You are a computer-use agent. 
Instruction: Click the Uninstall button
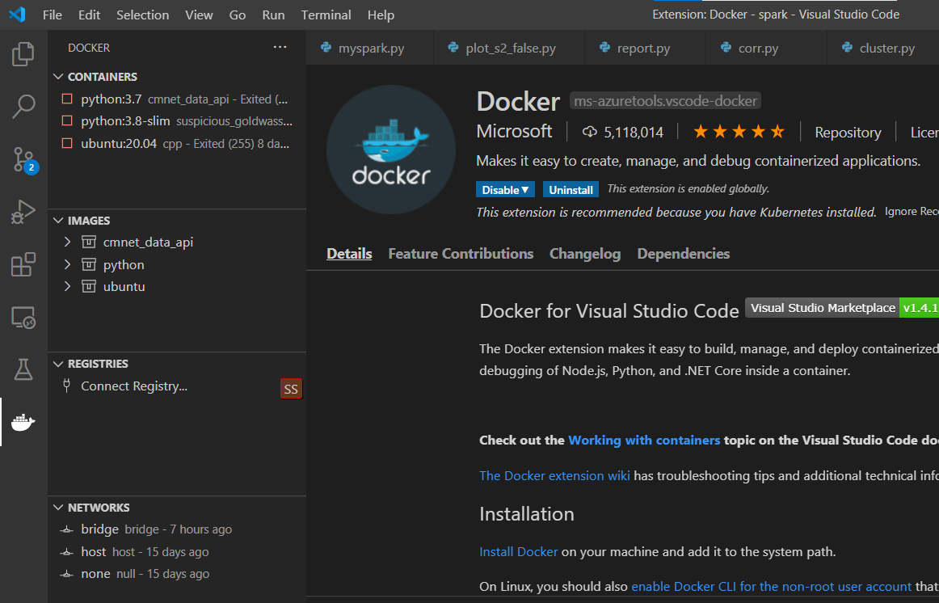[571, 189]
